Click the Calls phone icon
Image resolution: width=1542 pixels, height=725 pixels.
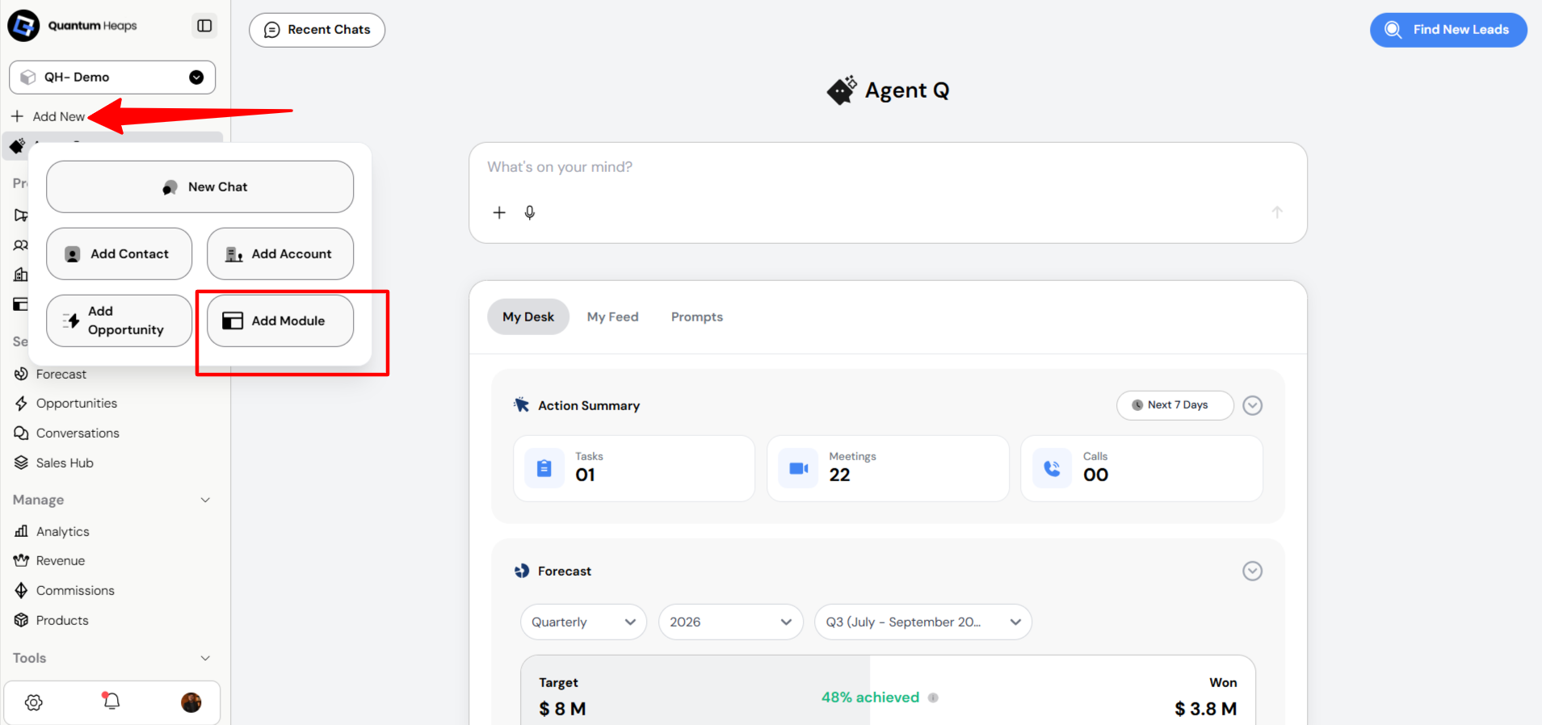(x=1052, y=468)
